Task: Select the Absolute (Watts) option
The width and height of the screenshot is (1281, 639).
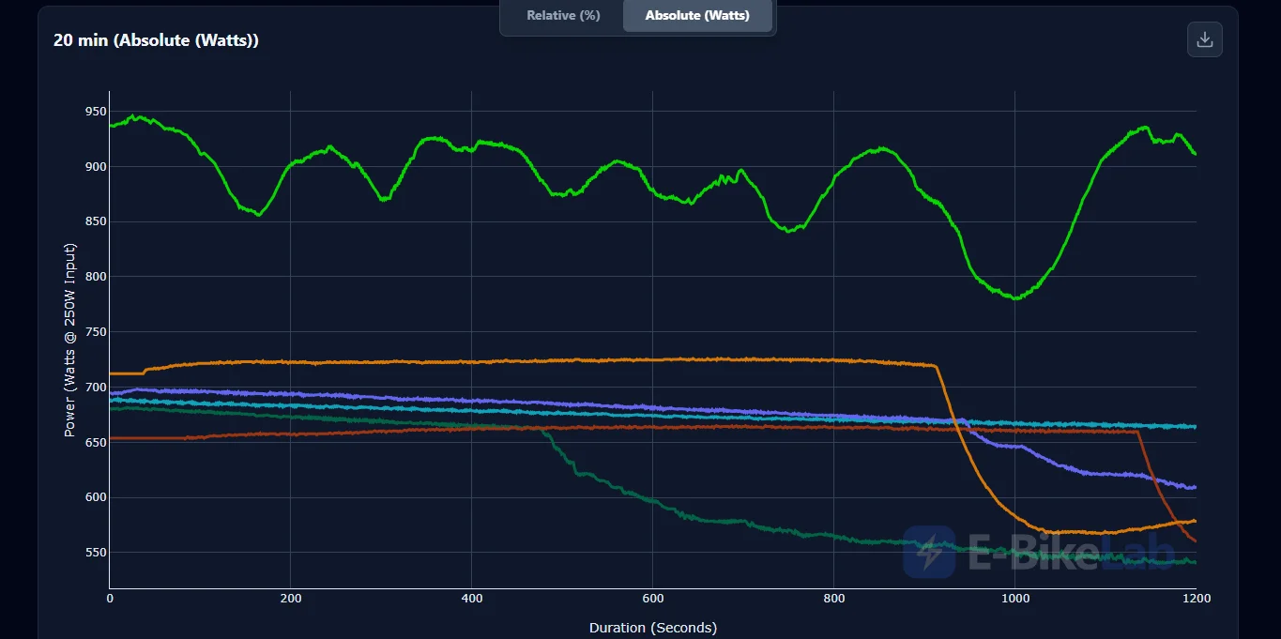Action: 697,15
